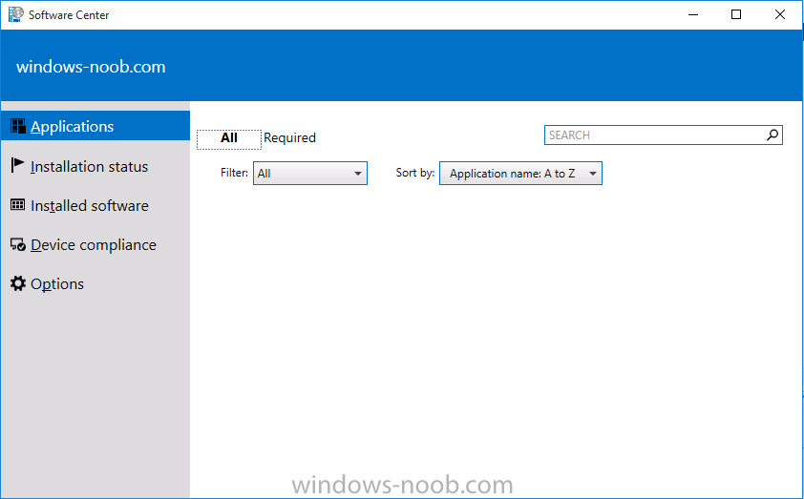
Task: Click the Installed software grid icon
Action: coord(17,205)
